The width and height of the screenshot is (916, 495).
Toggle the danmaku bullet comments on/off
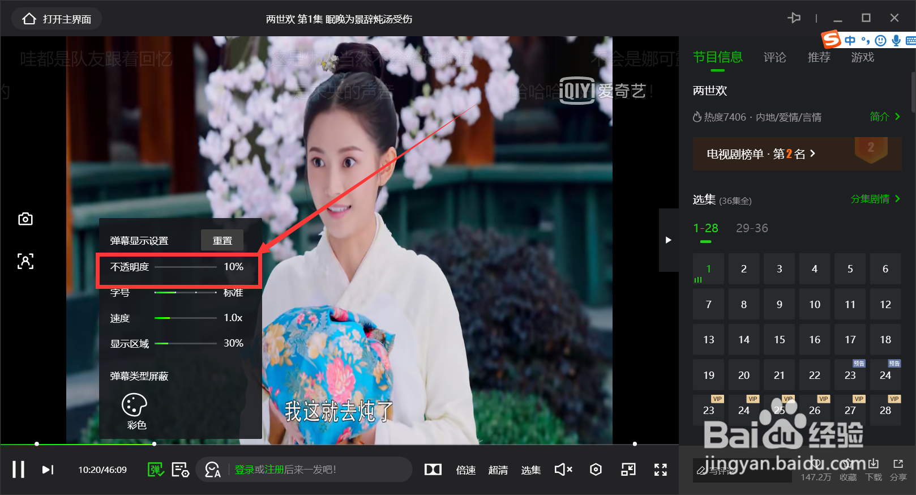[156, 470]
